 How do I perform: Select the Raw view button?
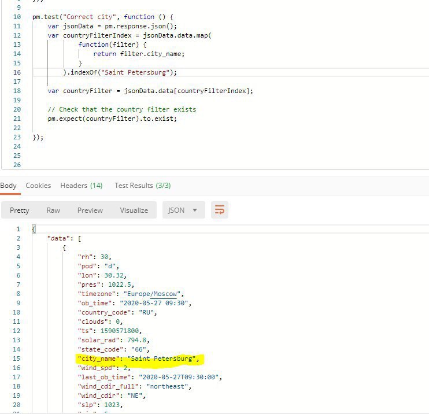point(53,210)
